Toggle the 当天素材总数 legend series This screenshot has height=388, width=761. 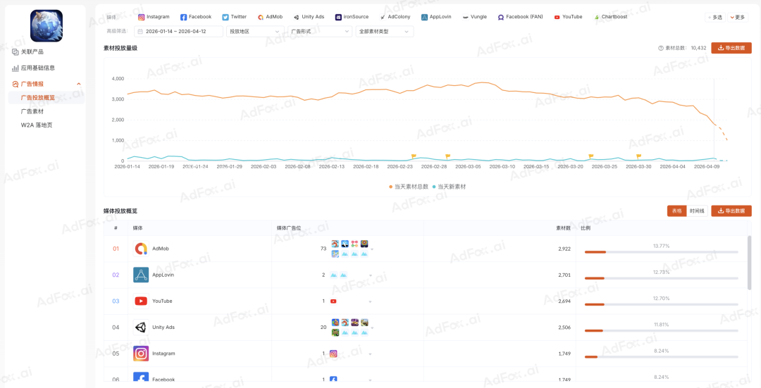click(409, 187)
